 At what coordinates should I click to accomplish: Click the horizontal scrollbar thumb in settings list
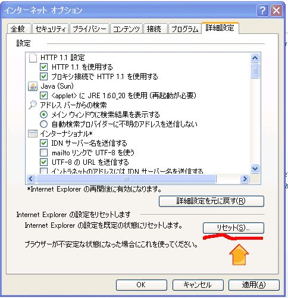click(x=126, y=179)
